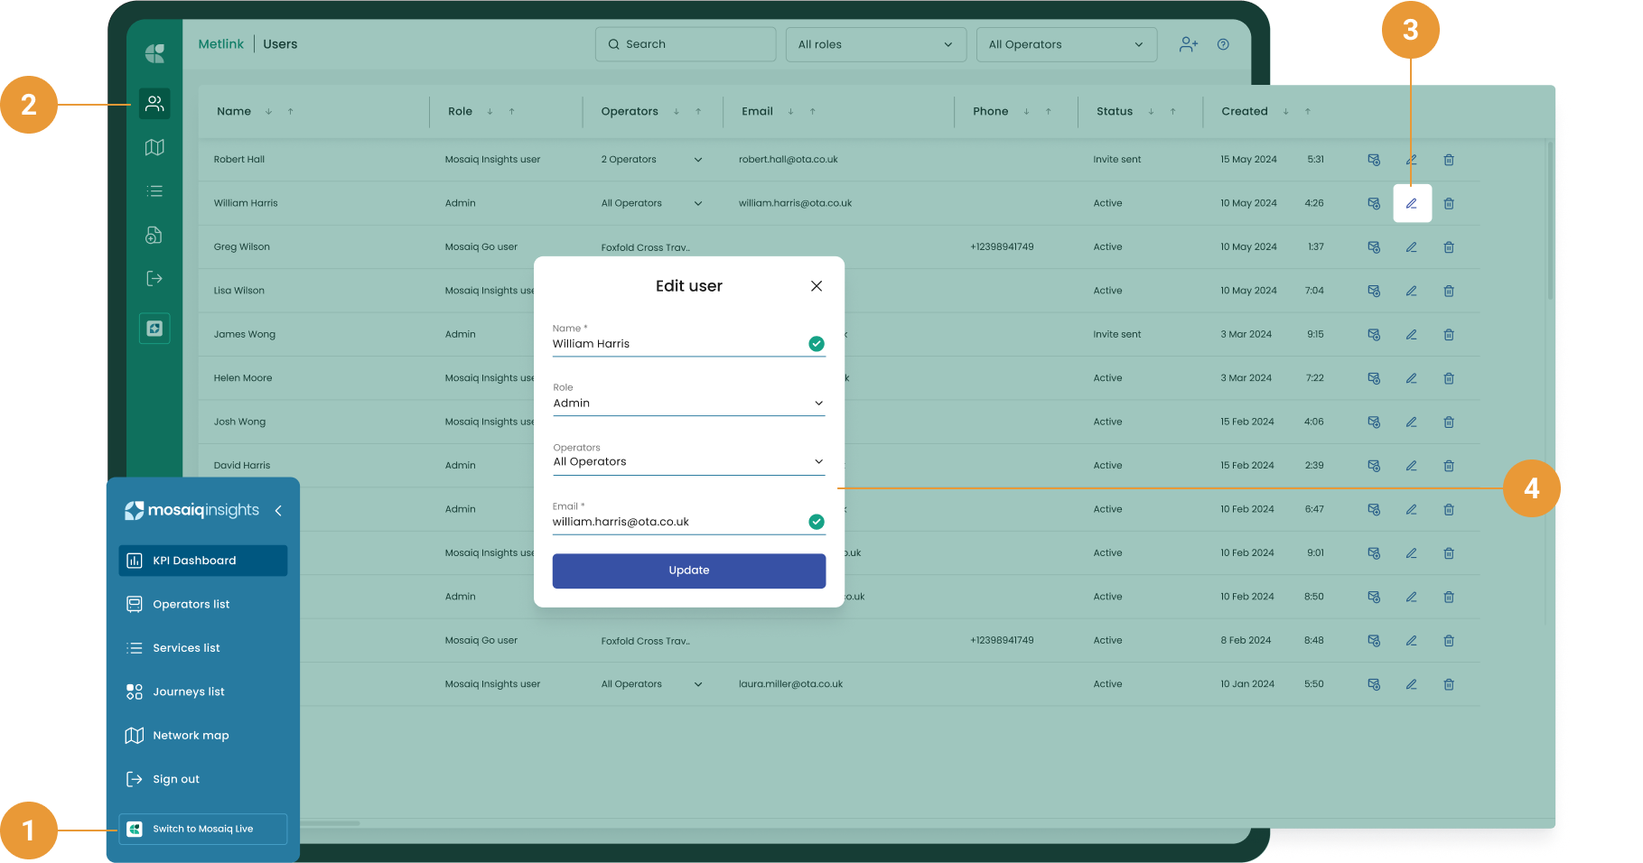Image resolution: width=1643 pixels, height=863 pixels.
Task: Click the Users icon in left sidebar
Action: tap(154, 104)
